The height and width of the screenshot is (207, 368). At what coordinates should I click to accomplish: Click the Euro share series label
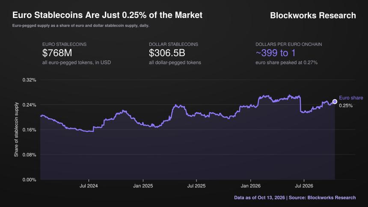coord(351,98)
